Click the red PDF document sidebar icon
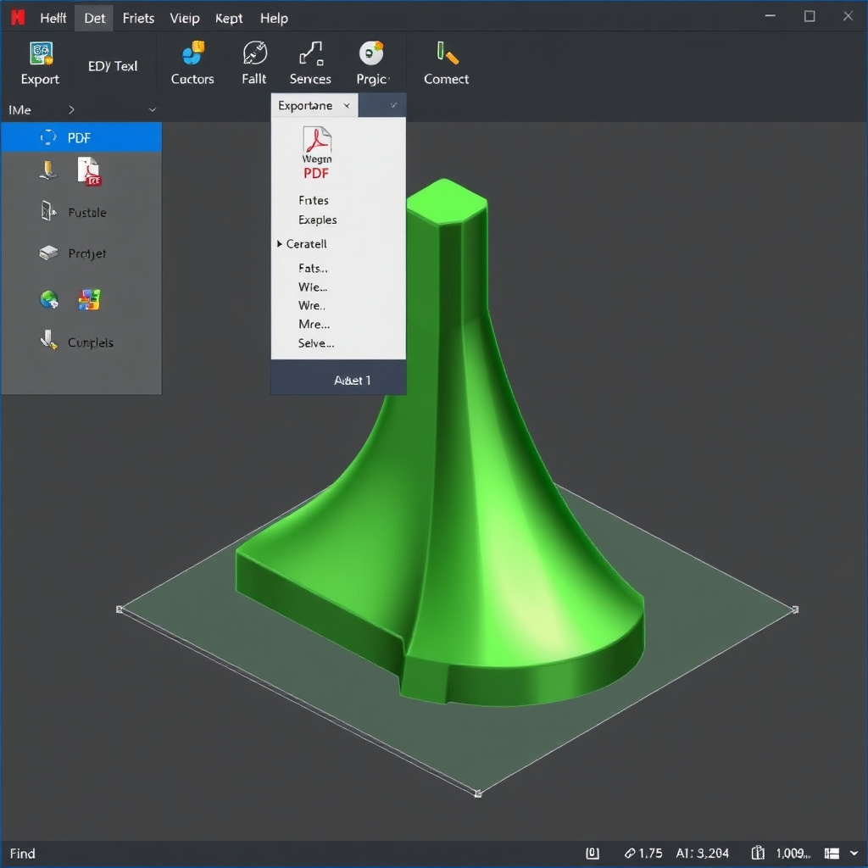The height and width of the screenshot is (868, 868). [x=88, y=171]
